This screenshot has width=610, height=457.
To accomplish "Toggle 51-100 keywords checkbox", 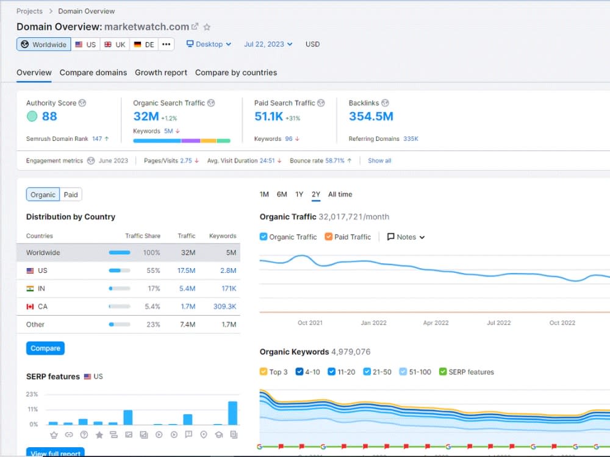I will (403, 372).
